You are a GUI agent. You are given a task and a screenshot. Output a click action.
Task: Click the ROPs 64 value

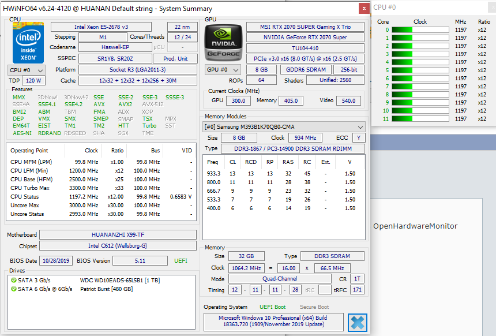(261, 80)
